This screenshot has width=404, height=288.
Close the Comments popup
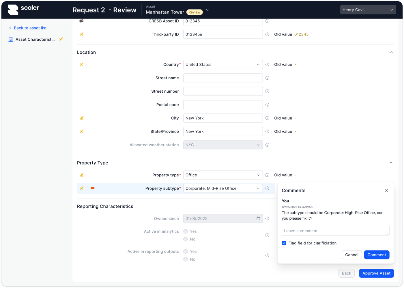[387, 190]
